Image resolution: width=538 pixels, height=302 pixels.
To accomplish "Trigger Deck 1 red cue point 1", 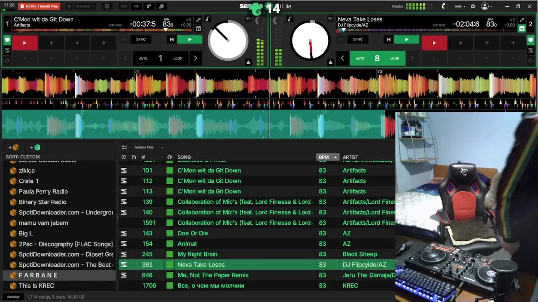I will tap(24, 43).
